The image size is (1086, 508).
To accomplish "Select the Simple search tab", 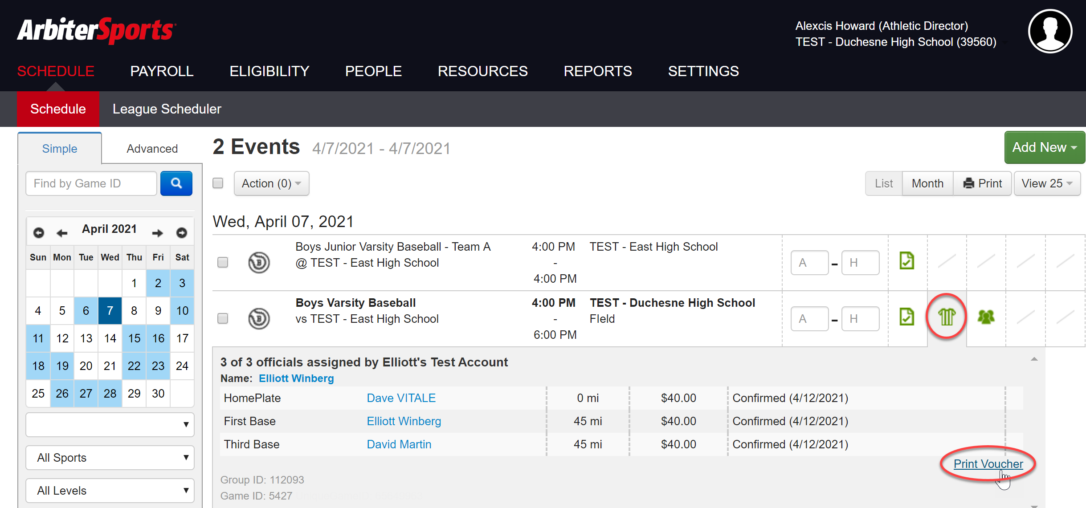I will (60, 149).
